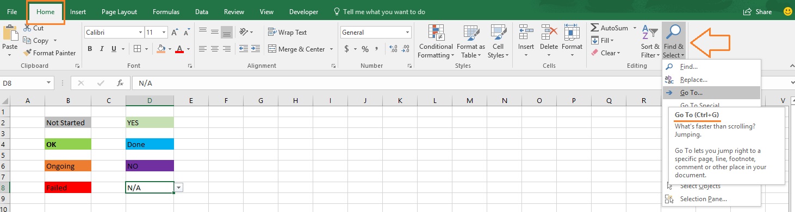Click the Find & Select magnifier
This screenshot has height=212, width=795.
(673, 33)
